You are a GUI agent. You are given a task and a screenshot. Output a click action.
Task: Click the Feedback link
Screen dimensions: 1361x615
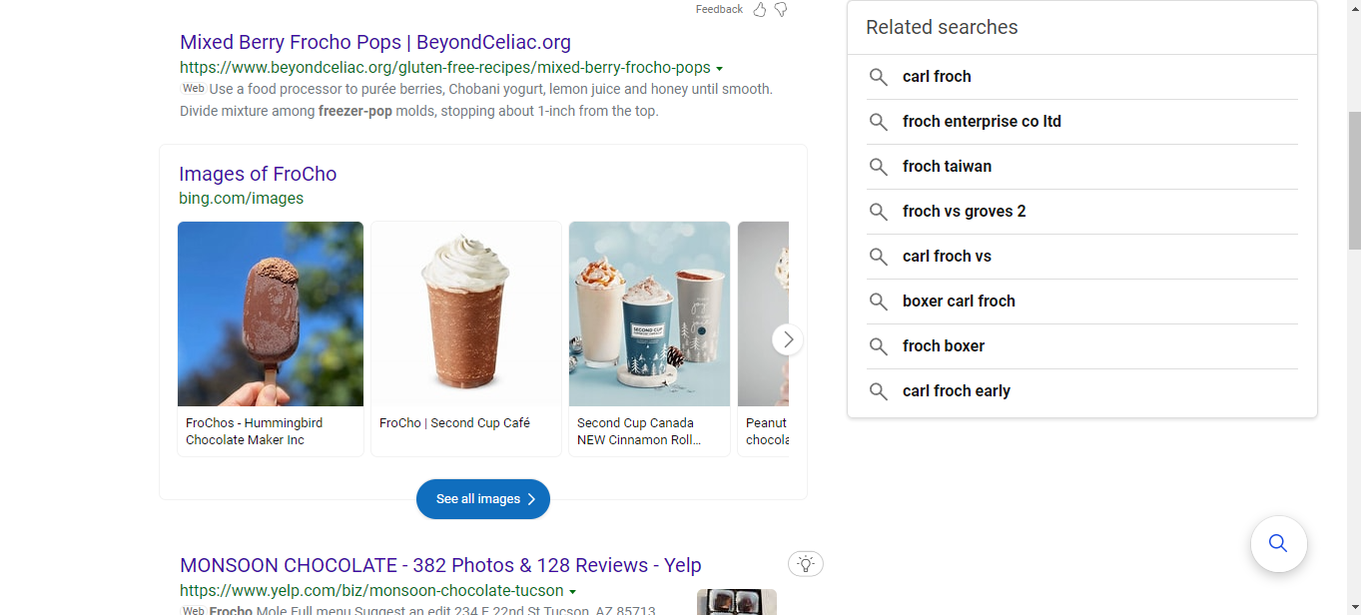[x=719, y=9]
